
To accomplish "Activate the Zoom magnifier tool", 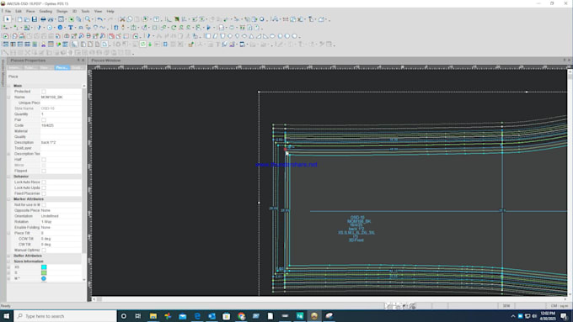I will [88, 19].
